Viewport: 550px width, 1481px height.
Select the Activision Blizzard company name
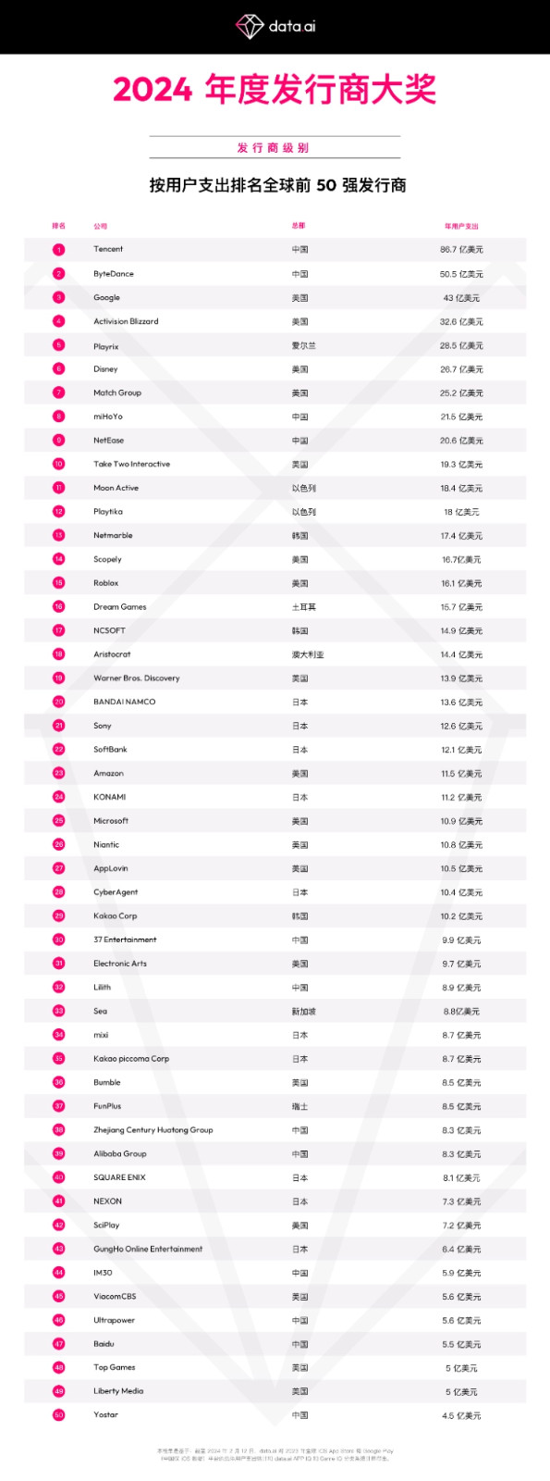(126, 321)
